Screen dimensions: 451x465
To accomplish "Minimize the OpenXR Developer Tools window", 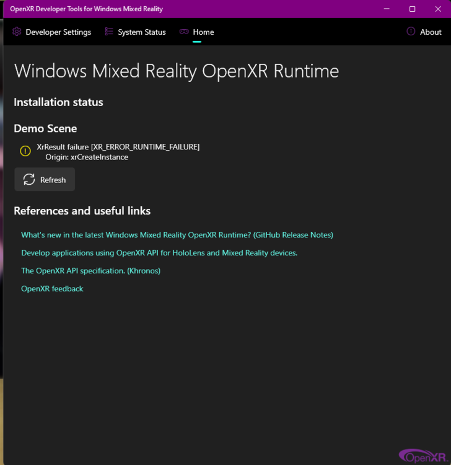I will point(387,9).
